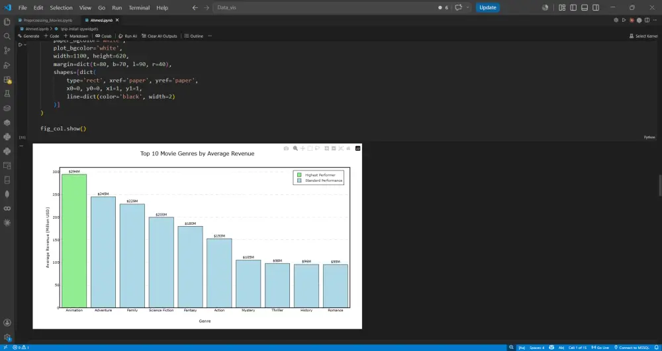
Task: Run the cell with the play icon
Action: 20,45
